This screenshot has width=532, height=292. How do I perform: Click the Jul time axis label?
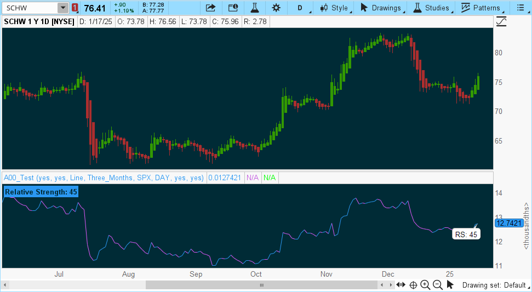click(x=59, y=274)
